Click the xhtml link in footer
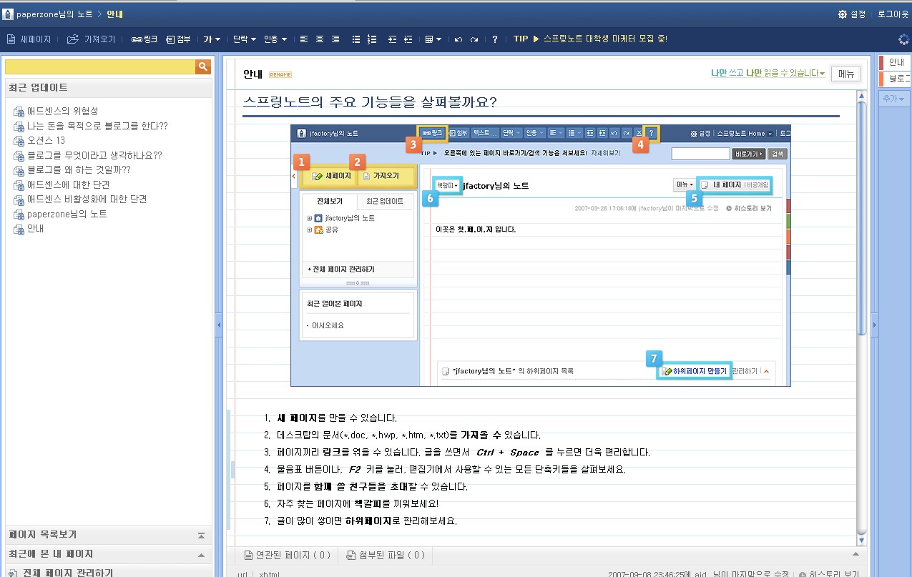Image resolution: width=912 pixels, height=577 pixels. [x=270, y=573]
